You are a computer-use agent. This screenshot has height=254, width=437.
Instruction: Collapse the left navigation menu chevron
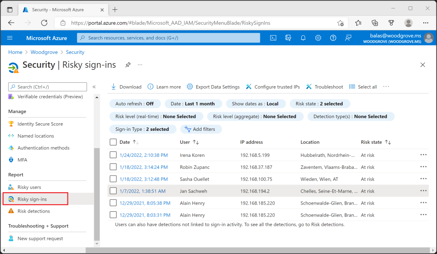(x=94, y=87)
